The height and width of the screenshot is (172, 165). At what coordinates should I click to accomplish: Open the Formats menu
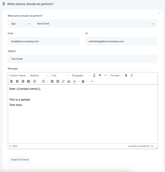[x=116, y=76]
